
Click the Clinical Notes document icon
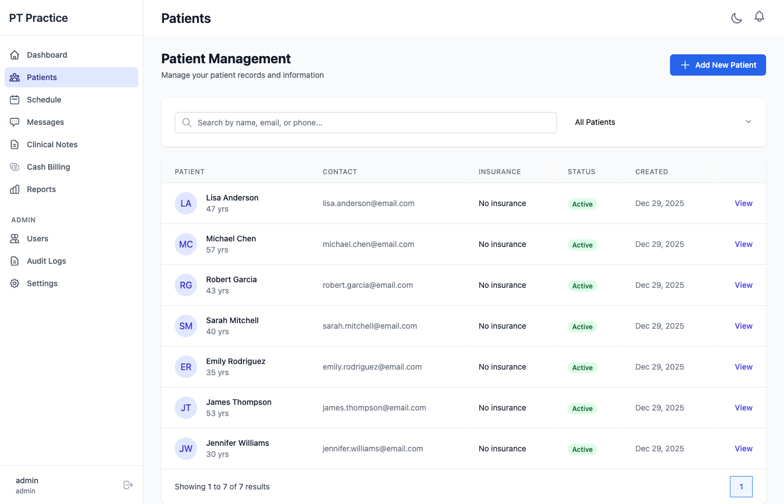click(14, 144)
